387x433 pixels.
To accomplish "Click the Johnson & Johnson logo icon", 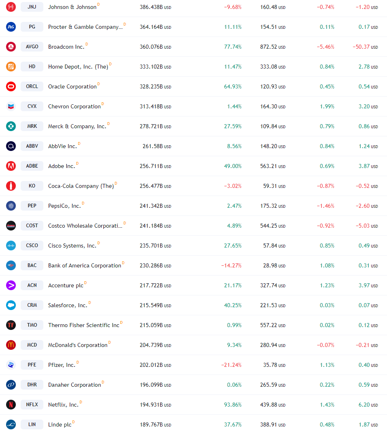I will coord(11,7).
